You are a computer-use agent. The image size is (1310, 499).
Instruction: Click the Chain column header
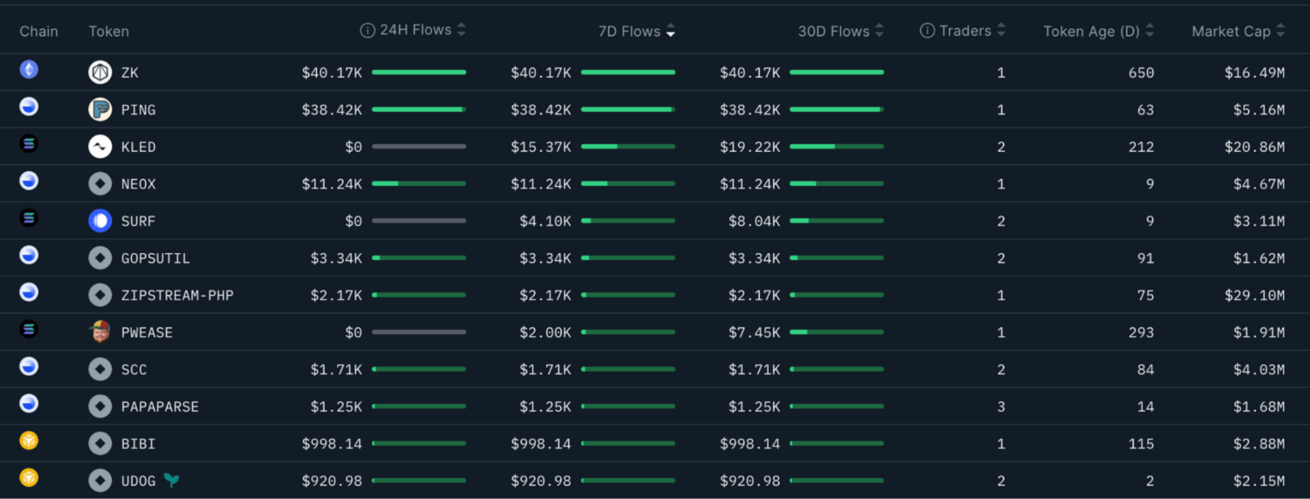39,31
